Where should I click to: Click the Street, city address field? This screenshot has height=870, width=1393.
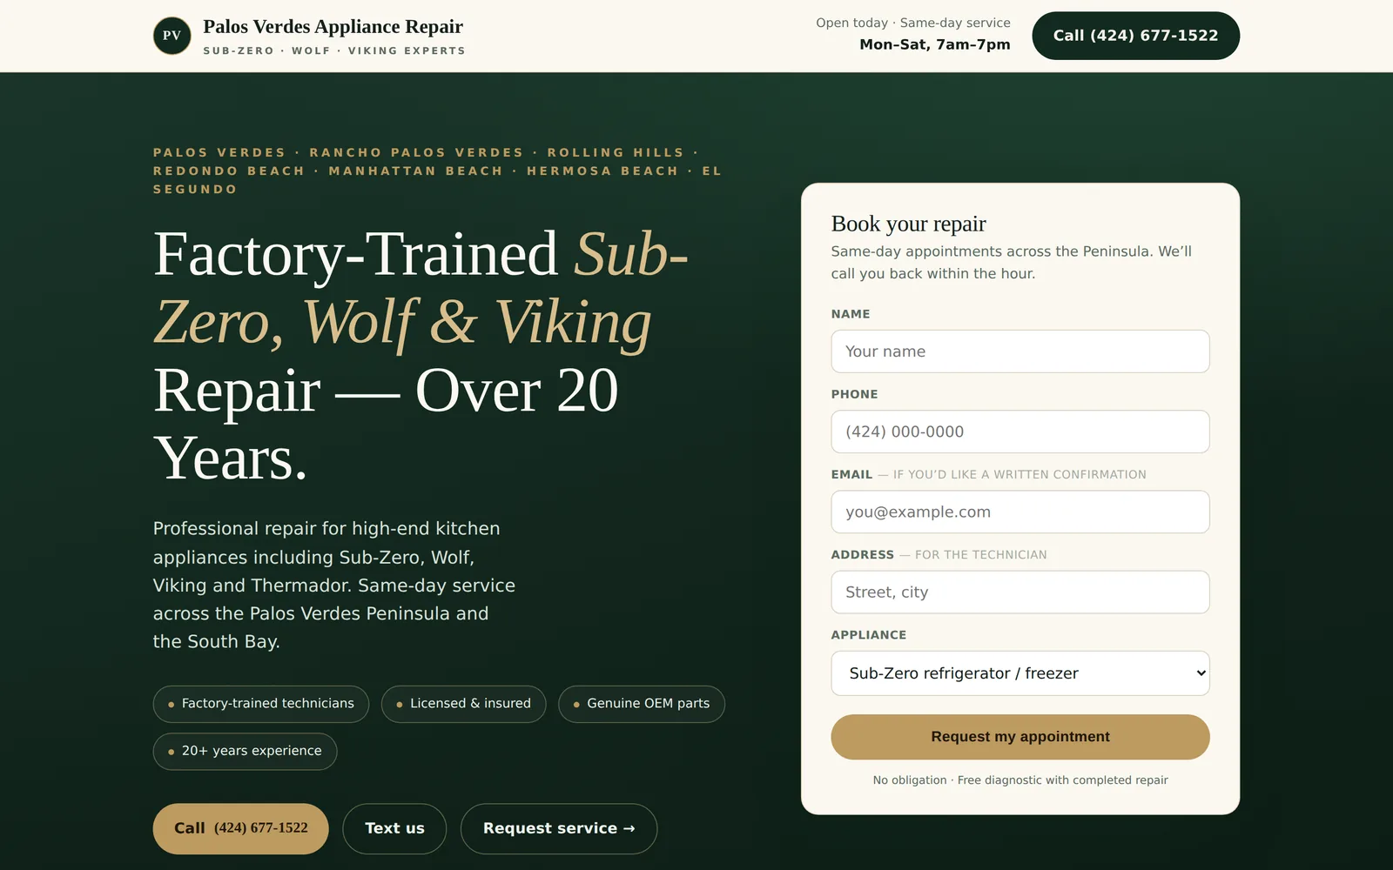[x=1020, y=592]
